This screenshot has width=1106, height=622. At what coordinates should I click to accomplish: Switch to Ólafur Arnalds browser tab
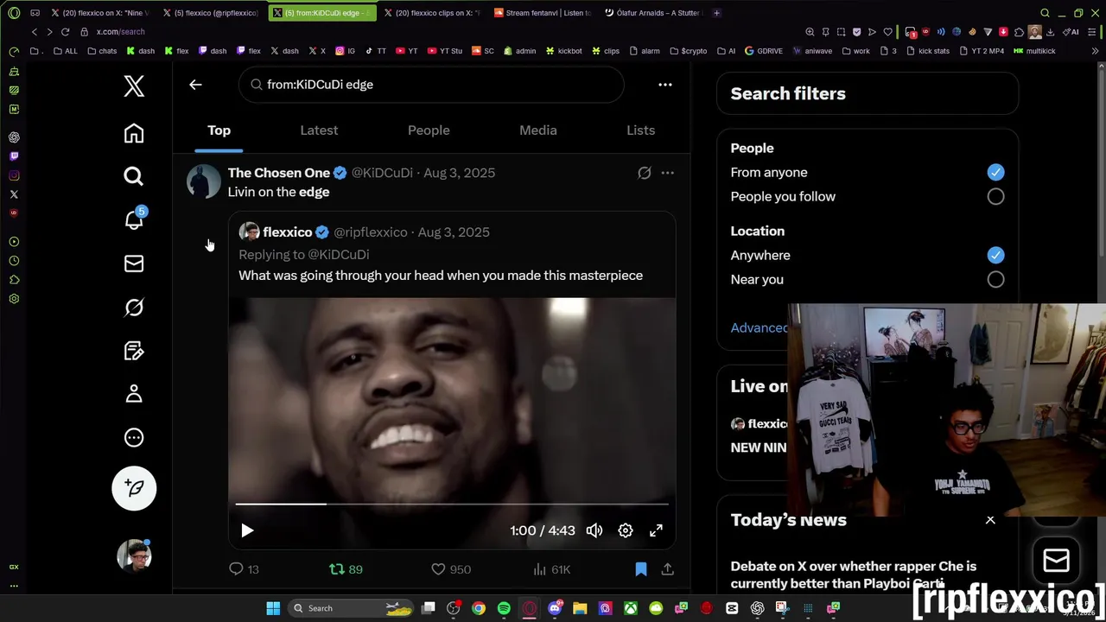tap(653, 13)
